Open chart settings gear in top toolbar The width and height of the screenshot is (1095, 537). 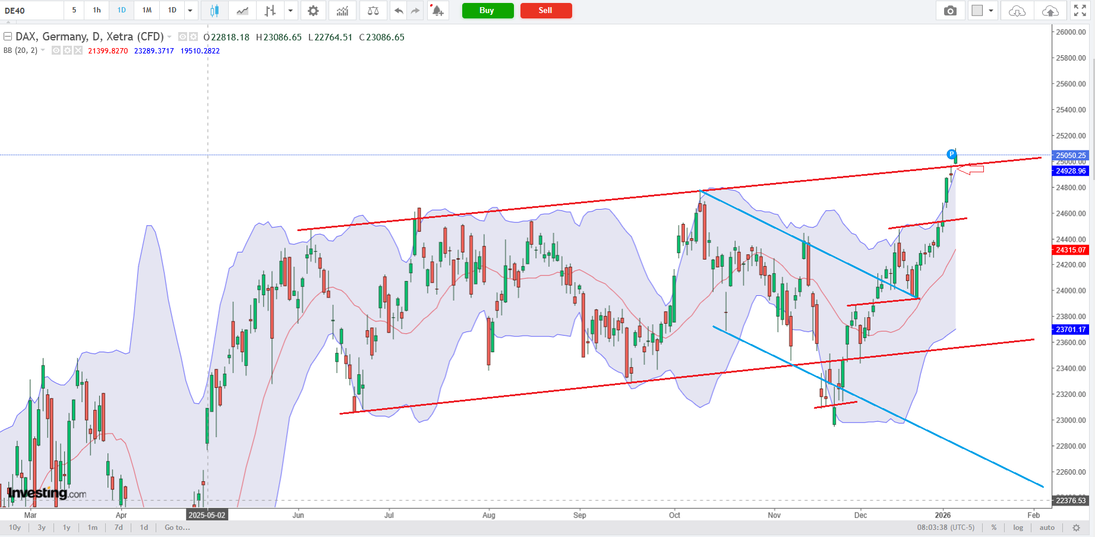(x=313, y=11)
